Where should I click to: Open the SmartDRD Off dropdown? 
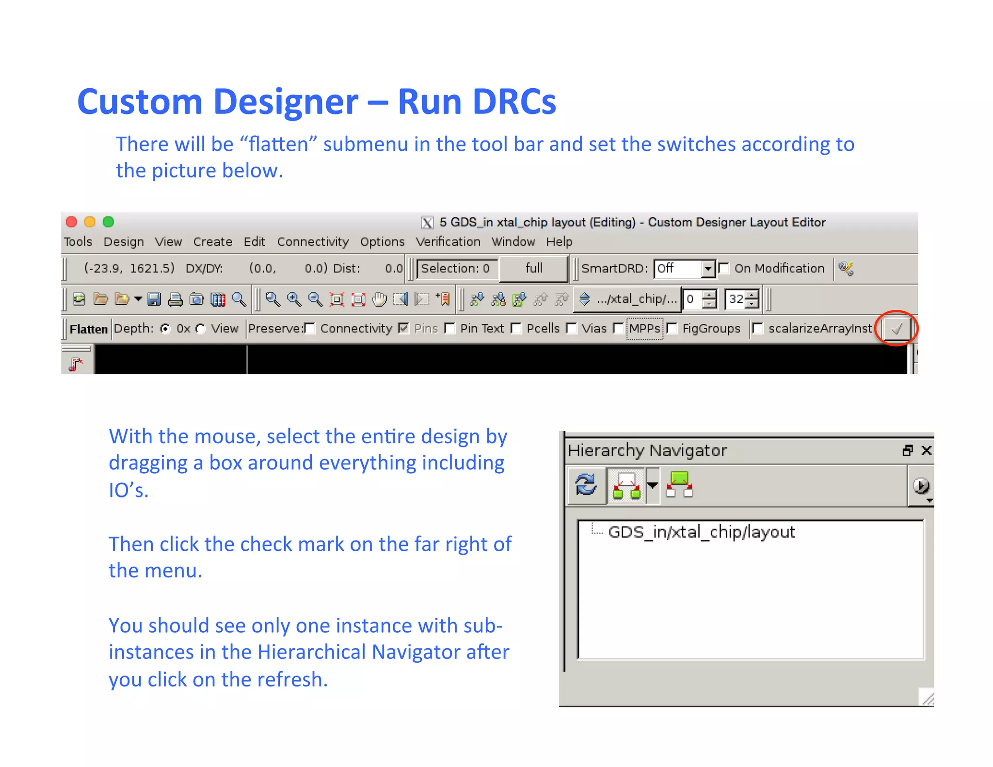click(707, 268)
